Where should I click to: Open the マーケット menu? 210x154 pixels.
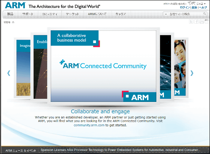tap(72, 14)
